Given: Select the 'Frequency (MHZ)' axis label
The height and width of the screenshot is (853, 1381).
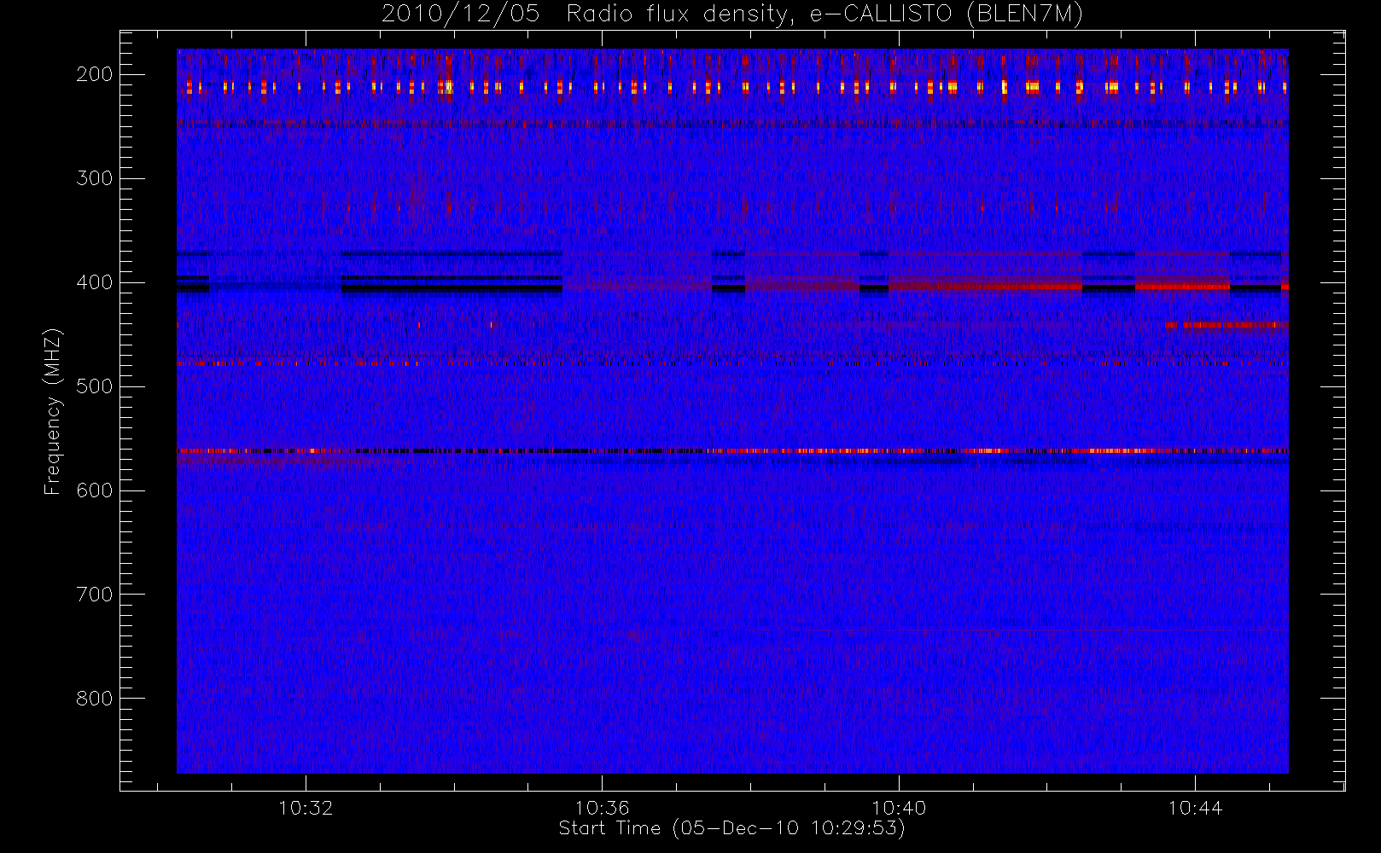Looking at the screenshot, I should click(53, 412).
